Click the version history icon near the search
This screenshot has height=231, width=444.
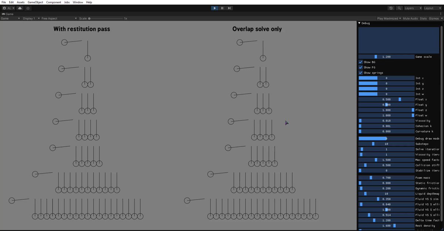[391, 8]
